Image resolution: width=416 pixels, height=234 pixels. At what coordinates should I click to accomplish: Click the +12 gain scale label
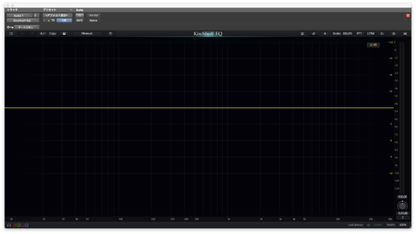[390, 42]
